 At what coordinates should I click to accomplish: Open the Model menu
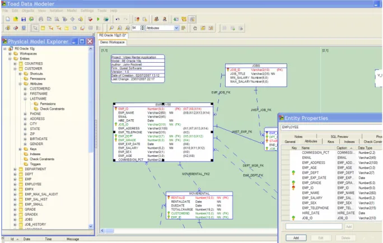[x=72, y=11]
